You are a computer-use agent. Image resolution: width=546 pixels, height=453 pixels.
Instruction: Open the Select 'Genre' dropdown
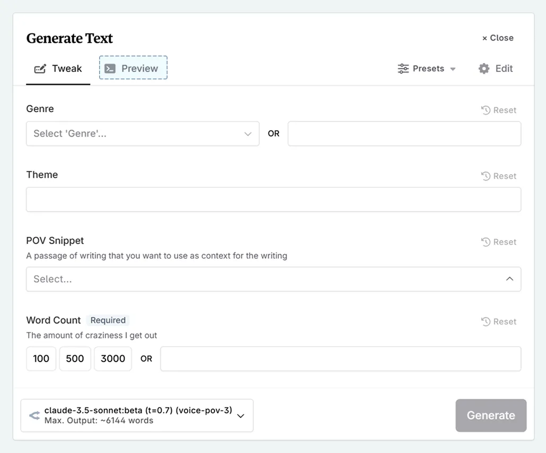pyautogui.click(x=143, y=133)
